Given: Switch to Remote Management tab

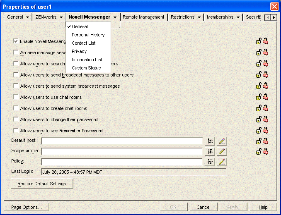Looking at the screenshot, I should pos(143,17).
